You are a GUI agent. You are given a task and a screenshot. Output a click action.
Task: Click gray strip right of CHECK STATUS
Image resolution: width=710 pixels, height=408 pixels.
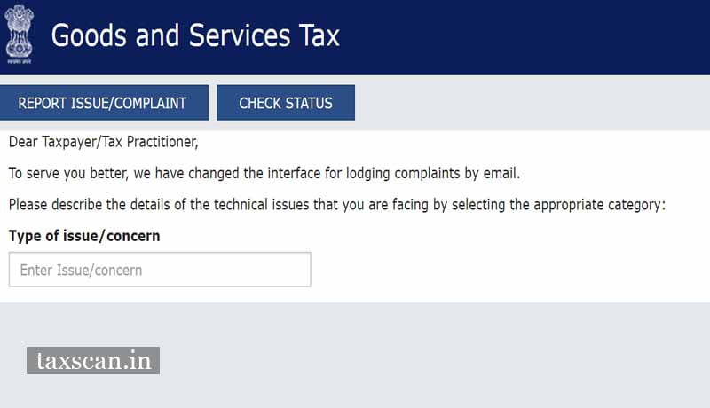(532, 103)
